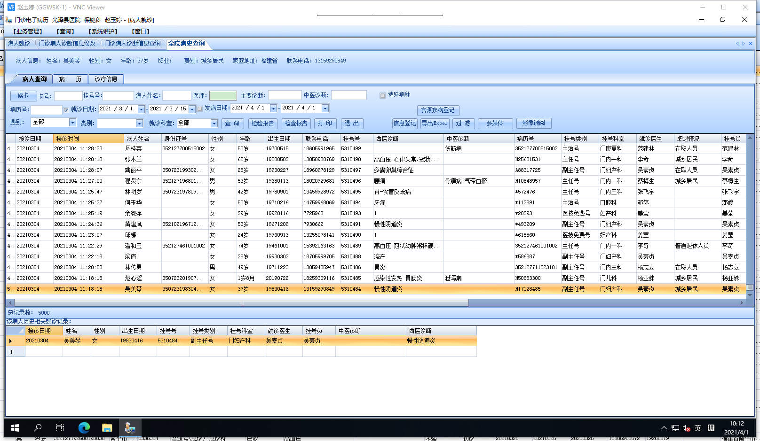
Task: Click the VNC Viewer title bar icon
Action: click(11, 7)
